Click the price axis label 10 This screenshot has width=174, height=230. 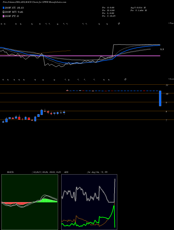click(x=167, y=94)
